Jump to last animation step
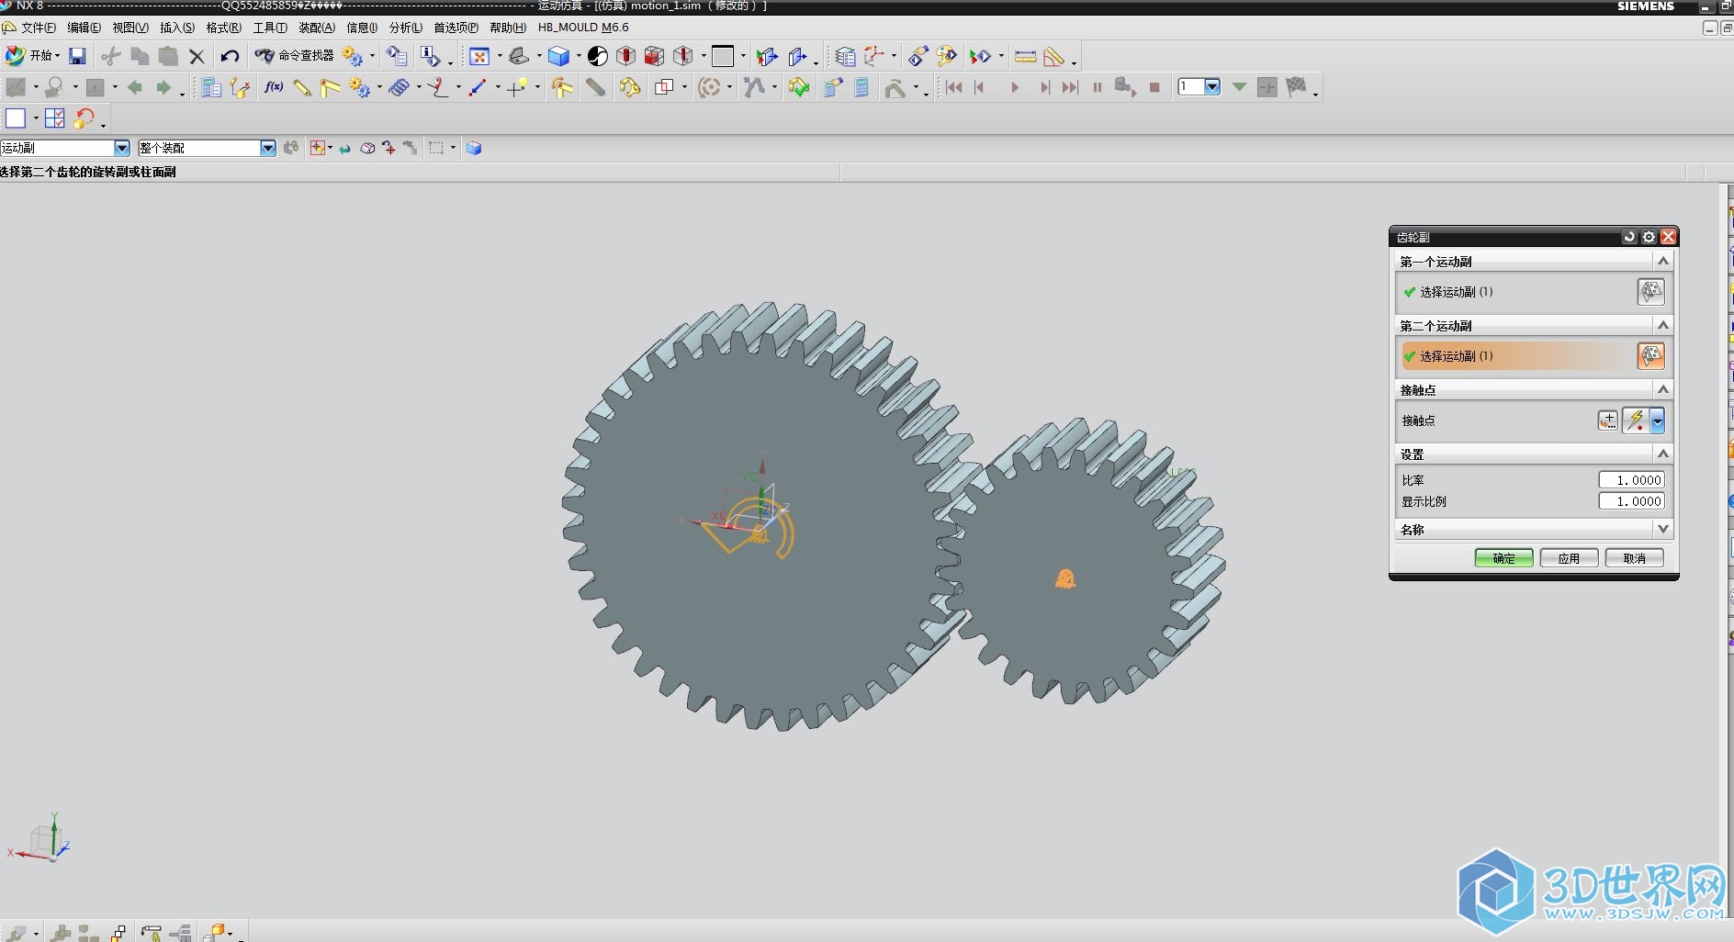The width and height of the screenshot is (1734, 942). coord(1070,87)
